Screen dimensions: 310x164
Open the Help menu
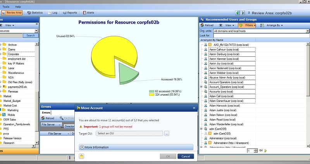click(x=18, y=7)
